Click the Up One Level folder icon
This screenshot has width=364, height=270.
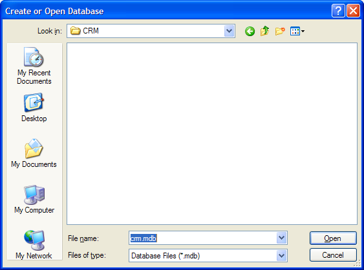coord(265,31)
